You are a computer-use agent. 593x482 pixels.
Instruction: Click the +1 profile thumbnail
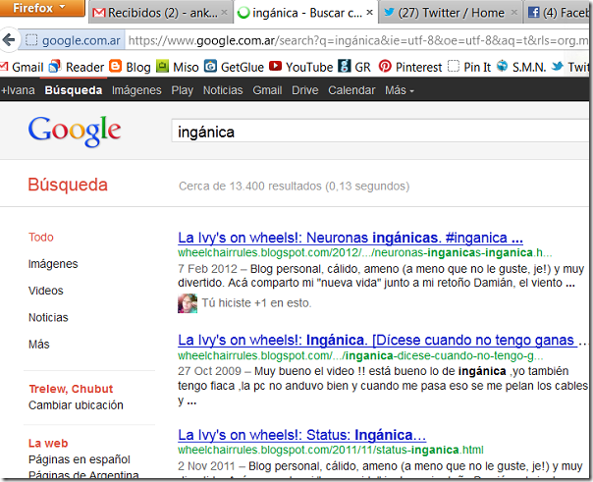tap(188, 303)
